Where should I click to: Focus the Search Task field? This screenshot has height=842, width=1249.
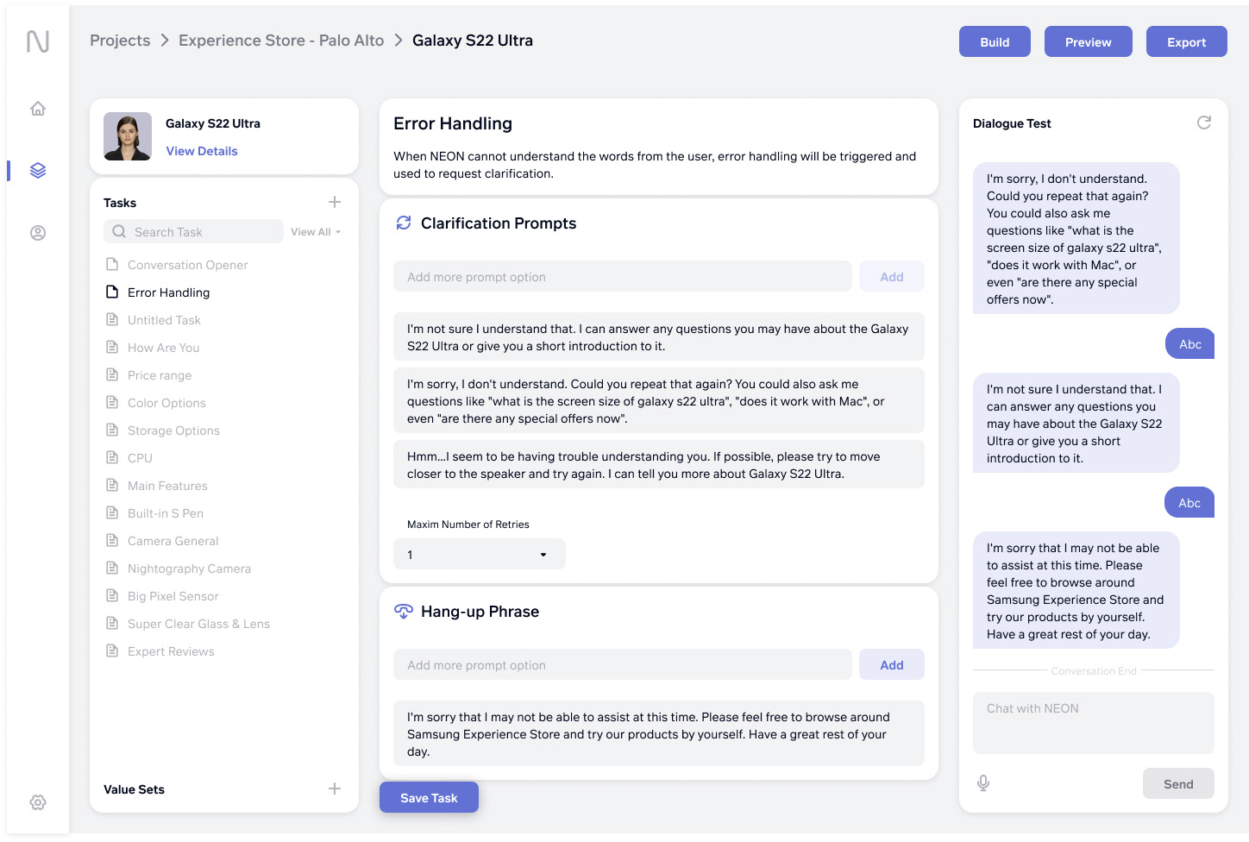[x=204, y=232]
